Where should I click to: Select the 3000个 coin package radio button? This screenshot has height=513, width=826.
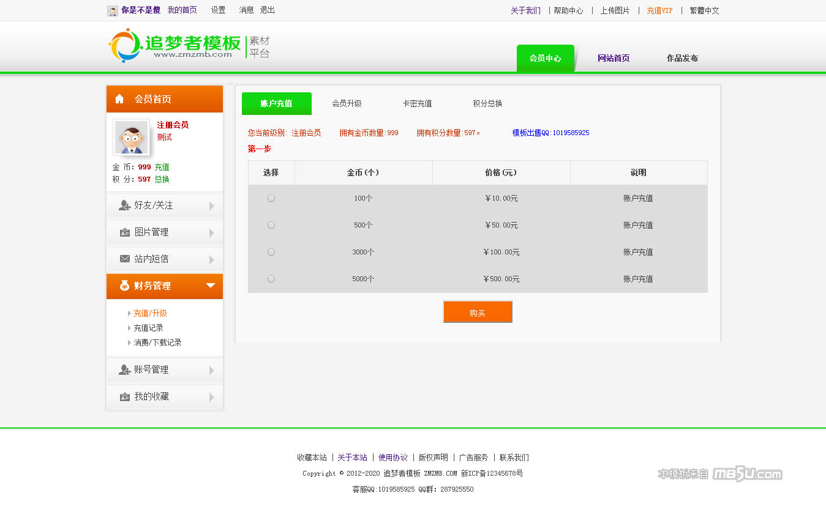pos(271,252)
